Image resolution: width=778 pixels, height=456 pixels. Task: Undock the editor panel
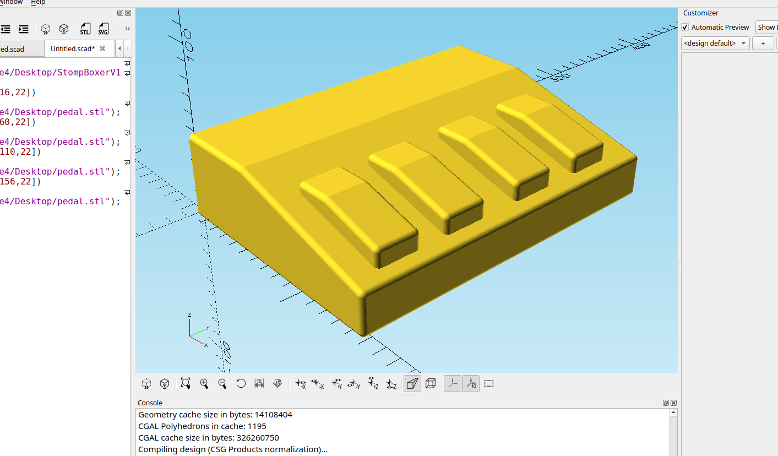click(121, 13)
